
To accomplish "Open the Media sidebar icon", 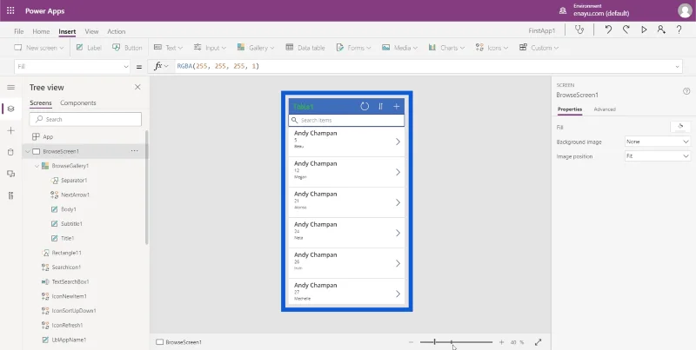I will pos(11,174).
